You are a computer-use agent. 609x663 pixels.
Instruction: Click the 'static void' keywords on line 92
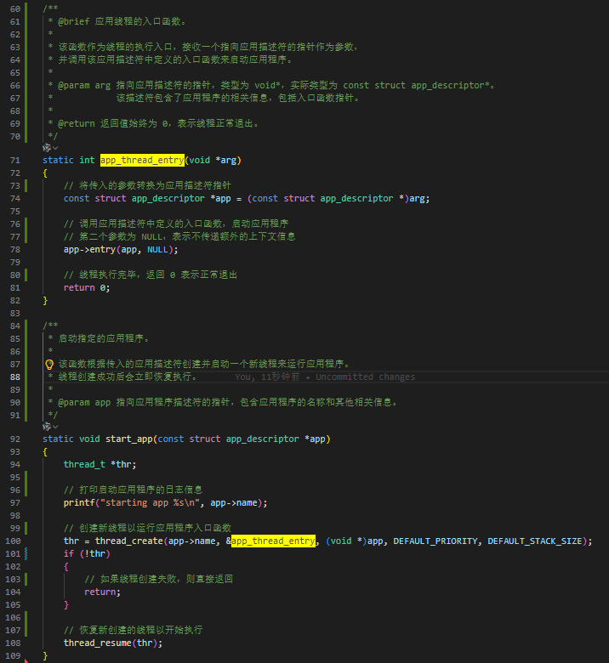71,439
